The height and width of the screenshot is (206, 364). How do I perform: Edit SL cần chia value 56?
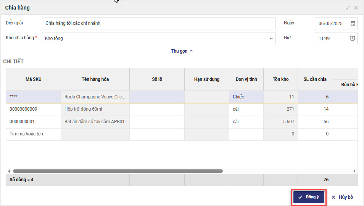(315, 122)
